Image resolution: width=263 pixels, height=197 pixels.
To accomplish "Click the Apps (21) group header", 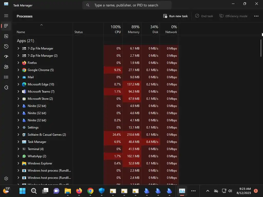I will point(25,41).
